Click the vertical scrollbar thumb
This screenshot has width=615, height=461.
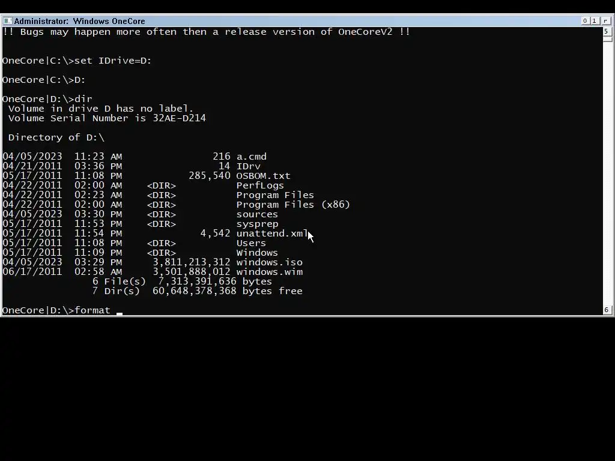(x=607, y=39)
